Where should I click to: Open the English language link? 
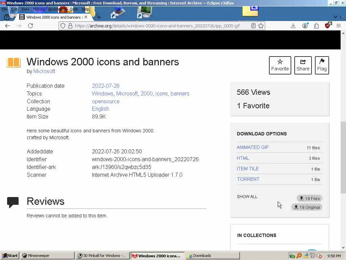click(100, 109)
